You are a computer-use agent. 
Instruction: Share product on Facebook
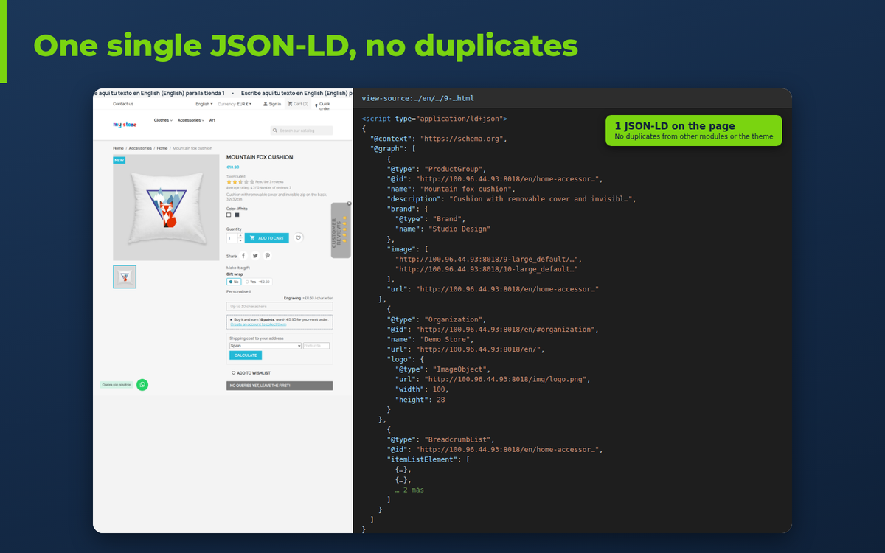pos(244,256)
